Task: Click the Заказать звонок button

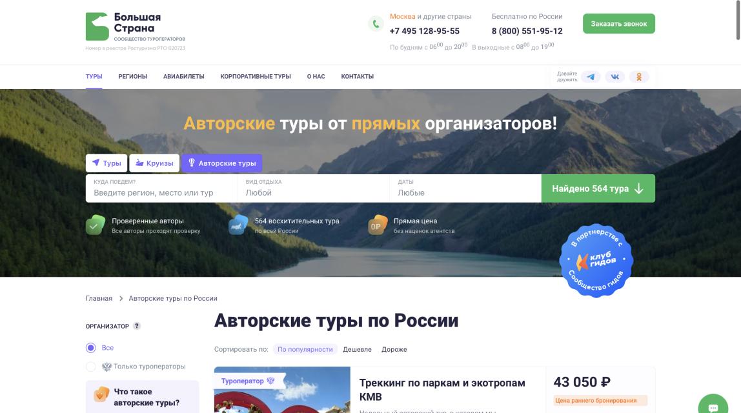Action: 618,24
